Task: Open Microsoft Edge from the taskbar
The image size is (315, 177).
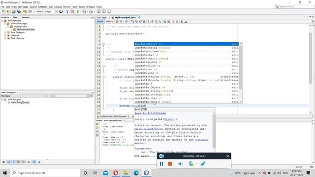Action: [136, 173]
